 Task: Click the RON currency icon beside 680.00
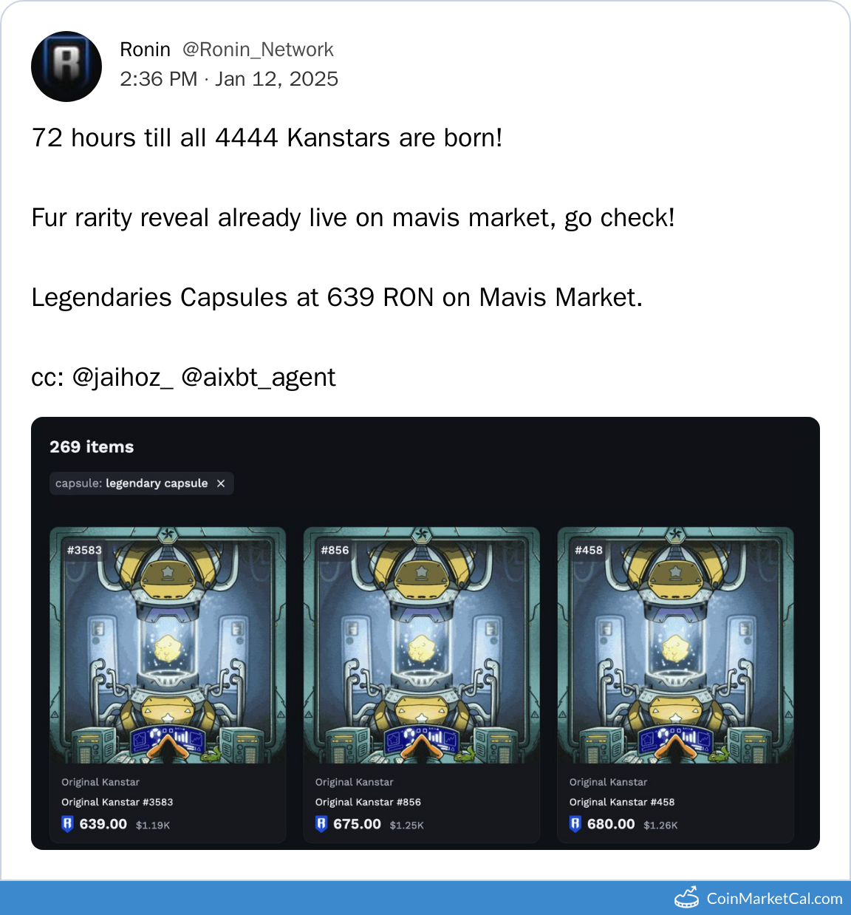point(575,824)
